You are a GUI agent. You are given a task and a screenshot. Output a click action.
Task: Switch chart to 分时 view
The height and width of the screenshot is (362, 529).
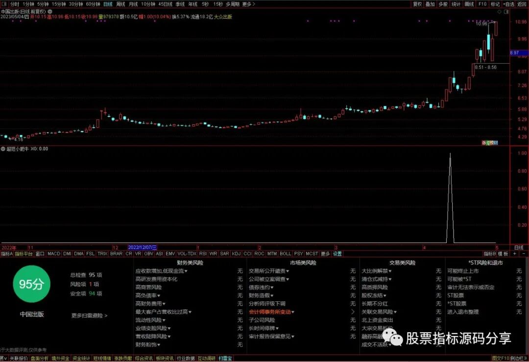tap(15, 4)
